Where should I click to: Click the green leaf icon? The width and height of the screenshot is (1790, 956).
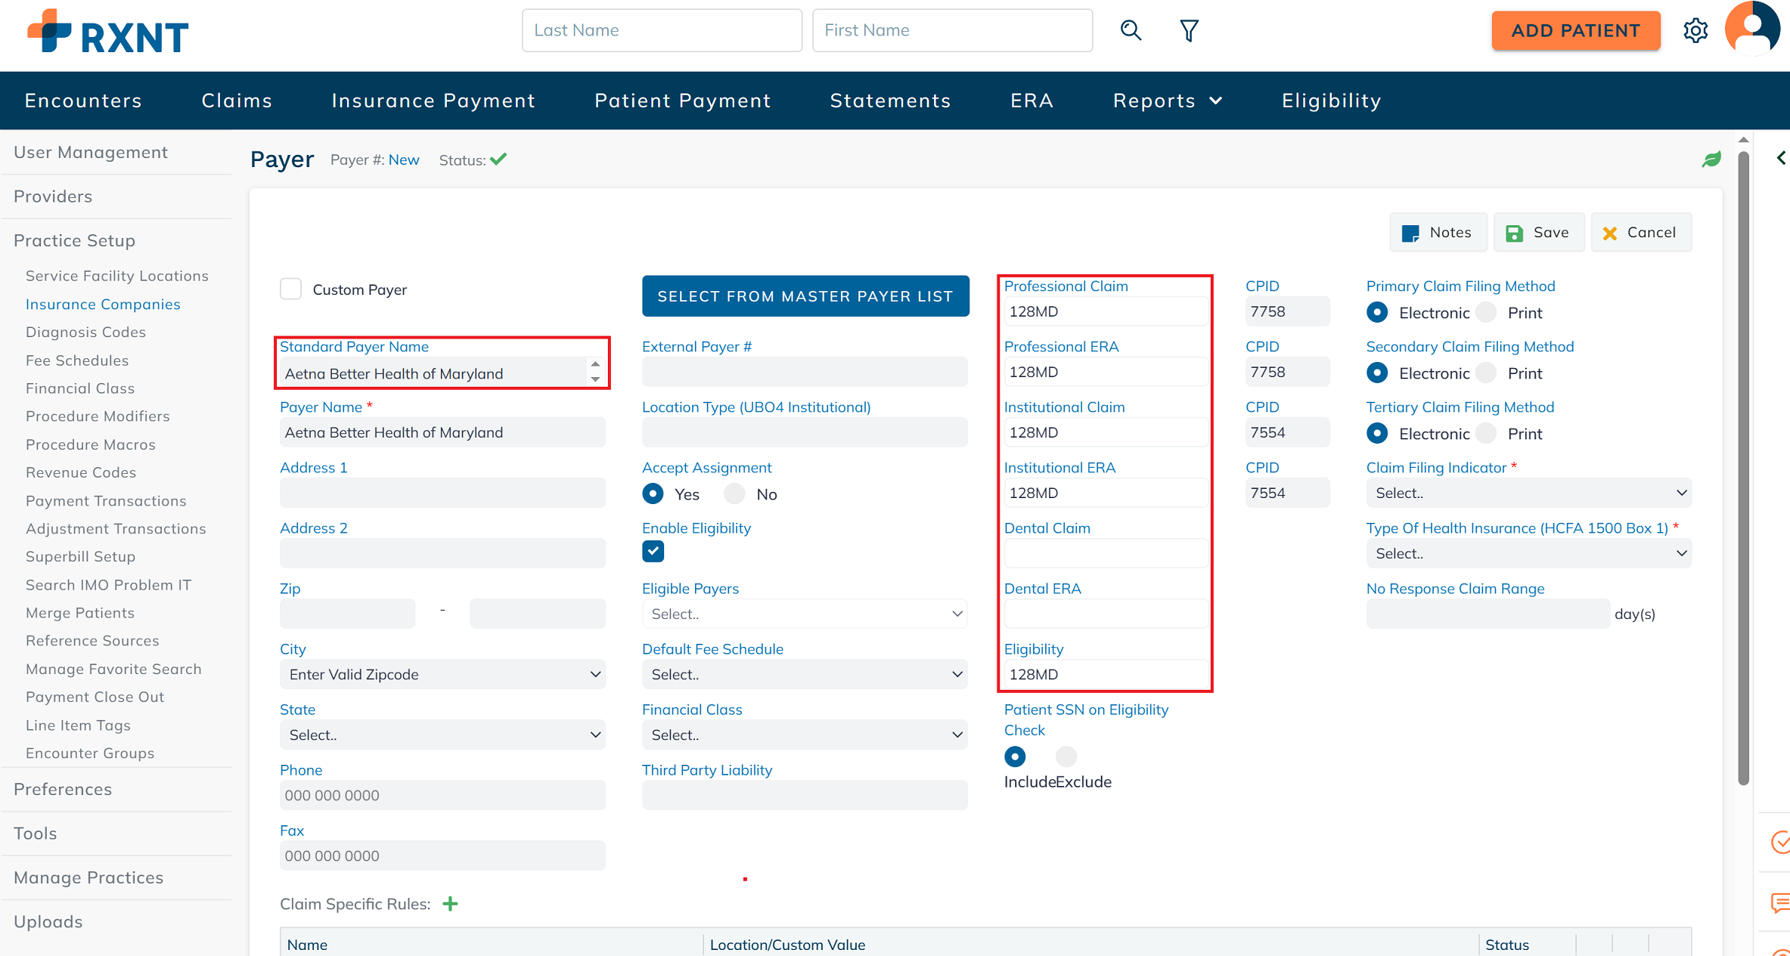click(x=1711, y=159)
